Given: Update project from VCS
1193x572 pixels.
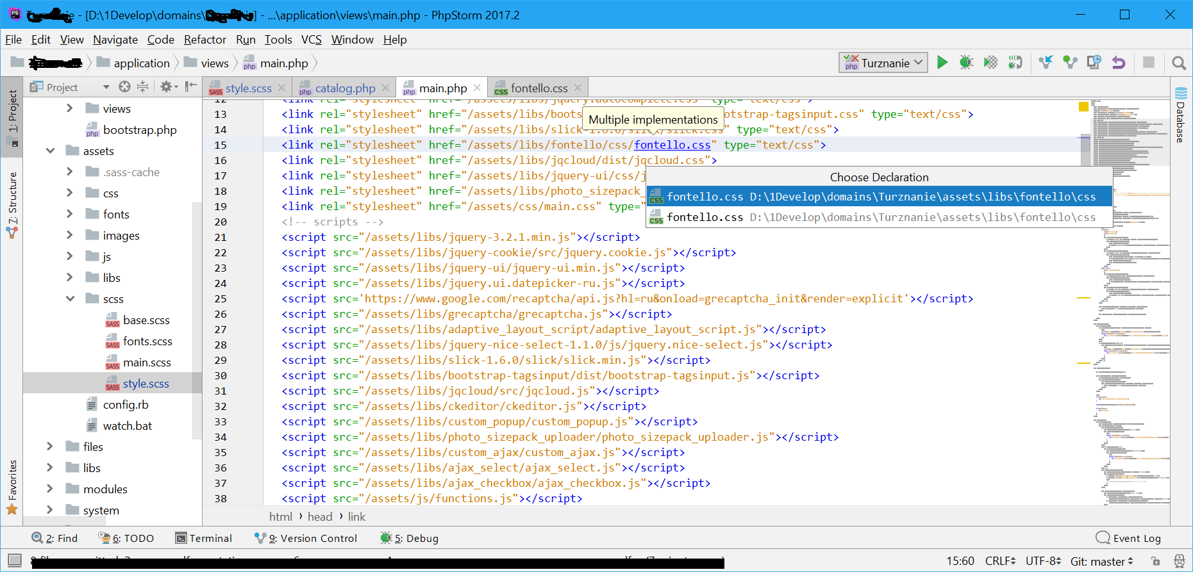Looking at the screenshot, I should coord(1046,62).
